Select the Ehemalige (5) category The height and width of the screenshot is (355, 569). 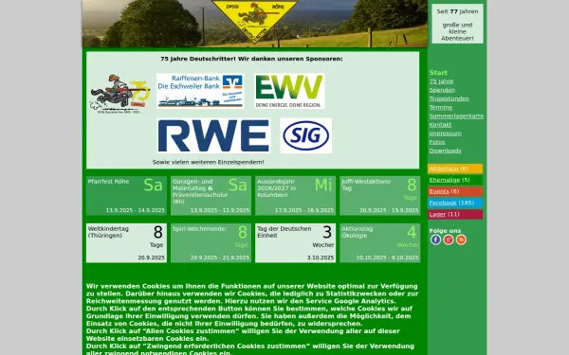[x=455, y=180]
